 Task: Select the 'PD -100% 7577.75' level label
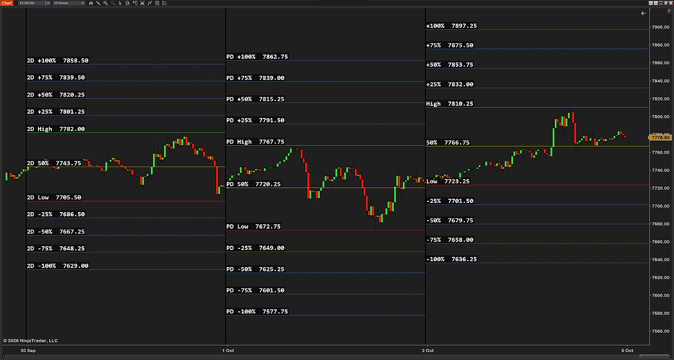pyautogui.click(x=257, y=312)
